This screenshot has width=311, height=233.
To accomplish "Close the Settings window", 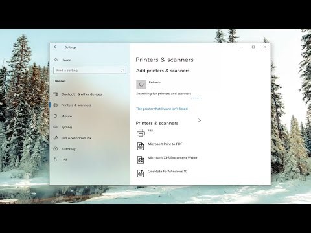I will [x=265, y=47].
